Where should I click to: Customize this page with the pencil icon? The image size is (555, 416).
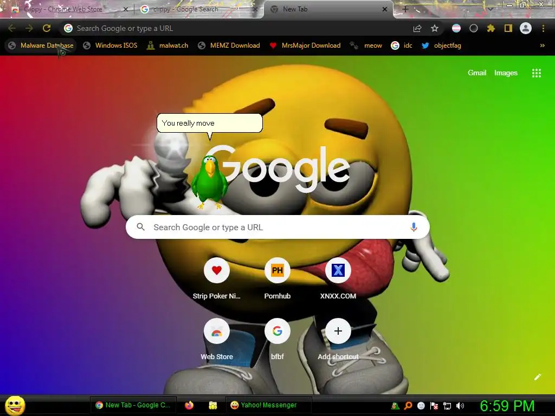(537, 377)
